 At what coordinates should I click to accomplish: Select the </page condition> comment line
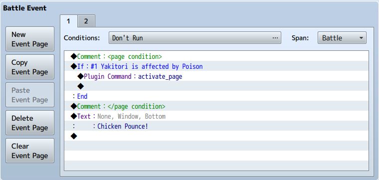tap(216, 106)
